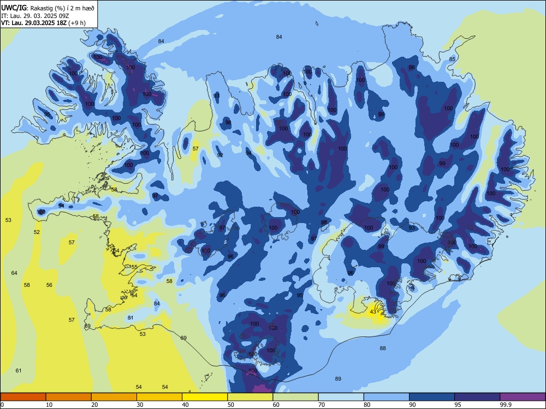Viewport: 546px width, 409px height.
Task: Click the 20–30 light orange legend swatch
Action: (114, 397)
